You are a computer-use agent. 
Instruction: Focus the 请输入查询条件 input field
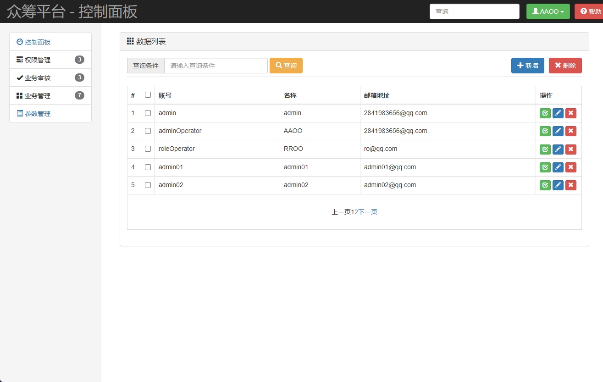[x=216, y=66]
